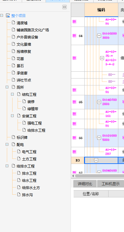Click document icon beside 排水工程
The height and width of the screenshot is (232, 124).
point(19,173)
